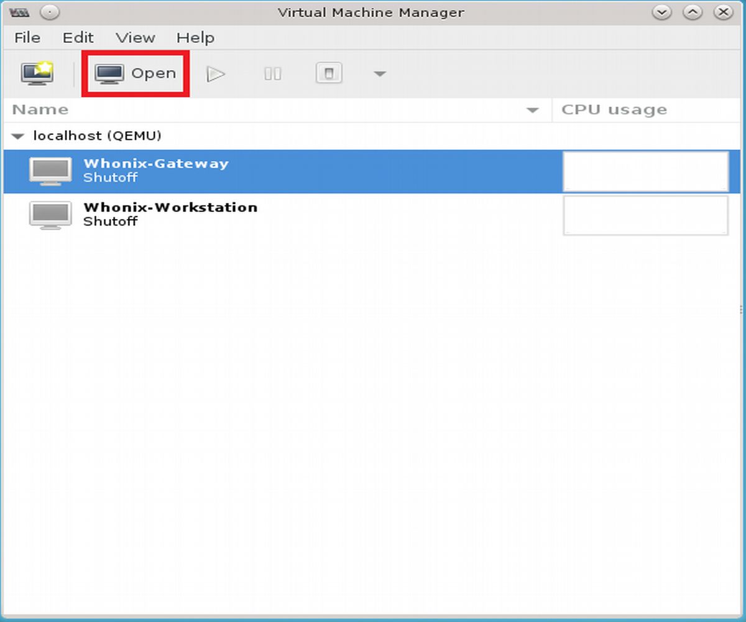746x622 pixels.
Task: Click the Whonix-Workstation monitor icon
Action: click(50, 215)
